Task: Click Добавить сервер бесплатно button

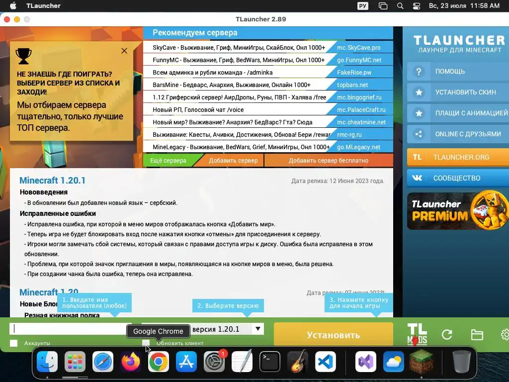Action: (329, 161)
